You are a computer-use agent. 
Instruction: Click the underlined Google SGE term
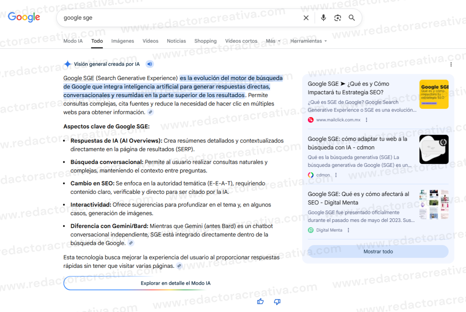(79, 78)
